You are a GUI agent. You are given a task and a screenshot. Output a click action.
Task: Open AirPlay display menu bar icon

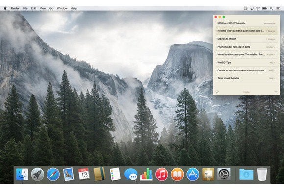pyautogui.click(x=252, y=8)
